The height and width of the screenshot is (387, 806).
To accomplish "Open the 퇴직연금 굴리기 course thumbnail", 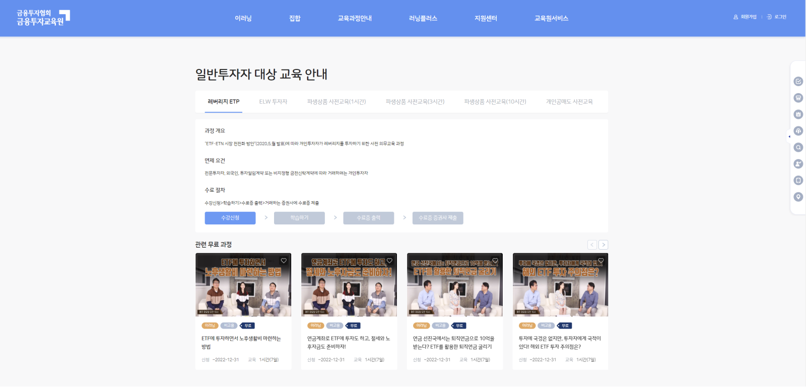I will (454, 285).
